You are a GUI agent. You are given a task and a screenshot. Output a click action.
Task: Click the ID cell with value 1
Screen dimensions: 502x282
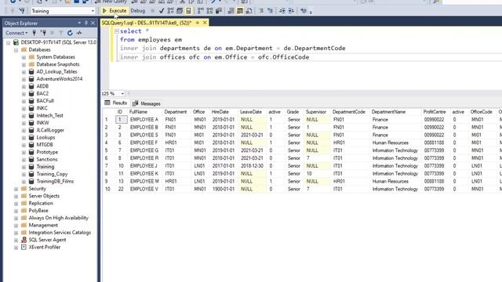(x=121, y=120)
